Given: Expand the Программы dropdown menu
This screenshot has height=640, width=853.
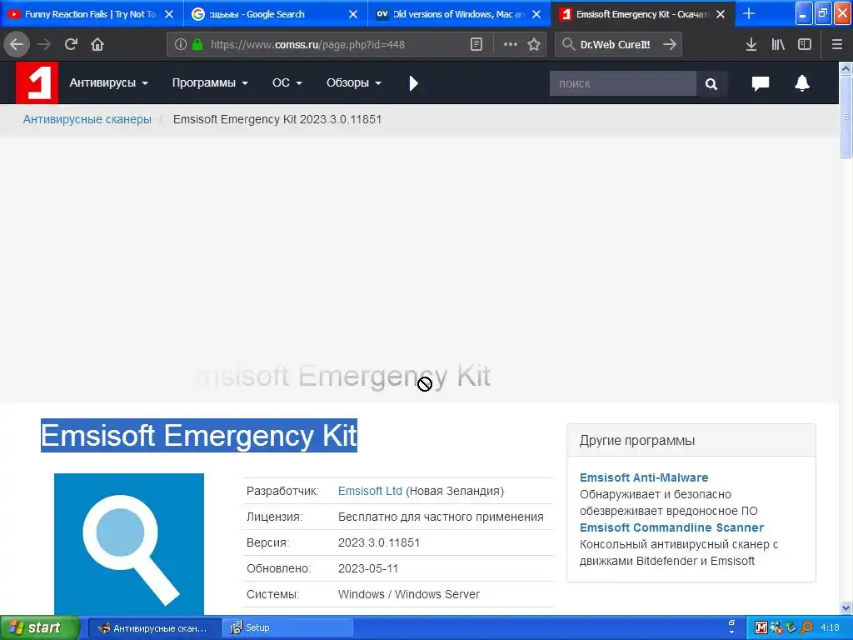Looking at the screenshot, I should tap(210, 82).
